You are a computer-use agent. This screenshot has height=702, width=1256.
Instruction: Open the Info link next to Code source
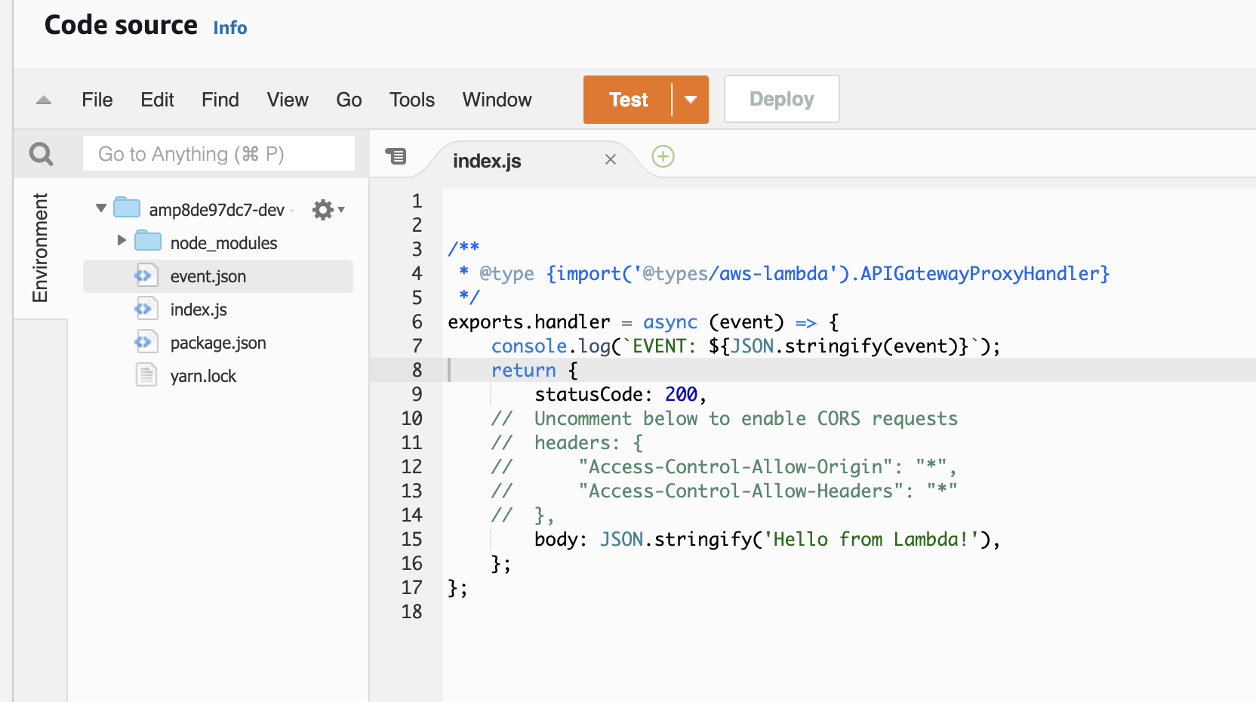pyautogui.click(x=230, y=28)
